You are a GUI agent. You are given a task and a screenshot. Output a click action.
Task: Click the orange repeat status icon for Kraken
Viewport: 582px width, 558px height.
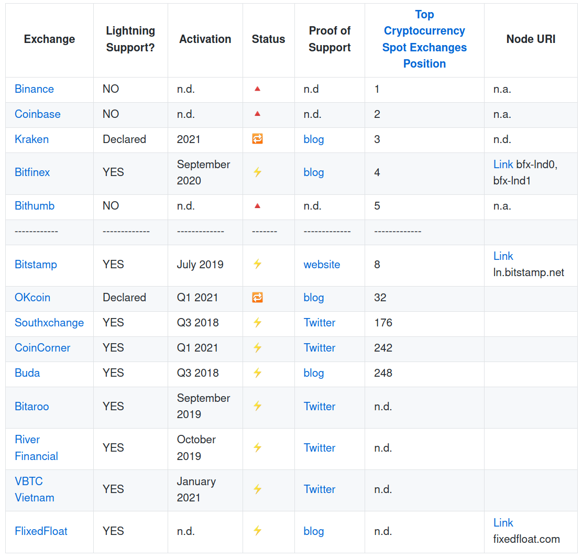(x=257, y=139)
